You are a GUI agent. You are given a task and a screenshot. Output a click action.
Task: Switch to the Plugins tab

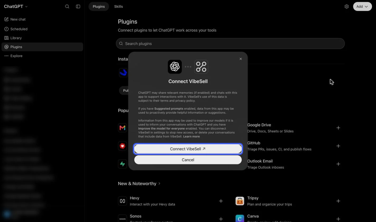[x=99, y=6]
